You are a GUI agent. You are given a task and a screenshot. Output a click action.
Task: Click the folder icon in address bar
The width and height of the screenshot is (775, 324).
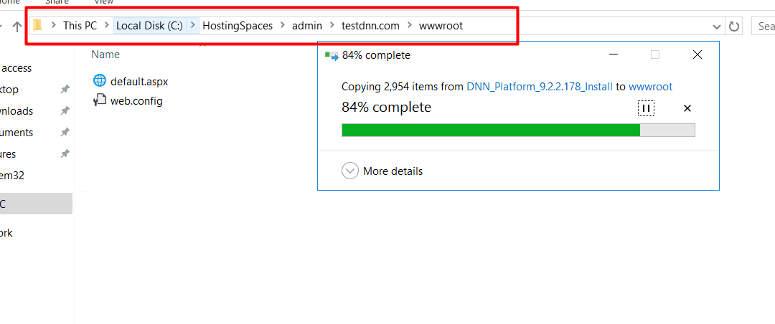click(37, 26)
